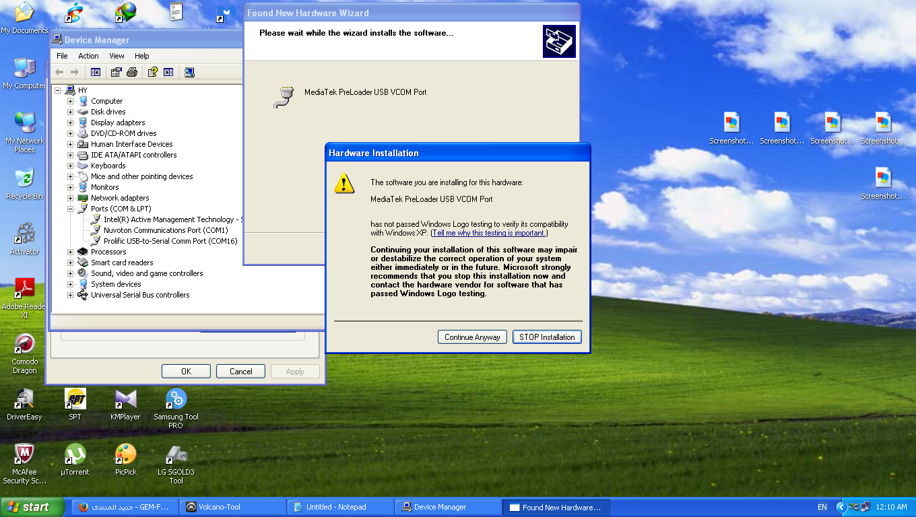Expand the Sound, video and game controllers category
Image resolution: width=916 pixels, height=517 pixels.
point(70,273)
